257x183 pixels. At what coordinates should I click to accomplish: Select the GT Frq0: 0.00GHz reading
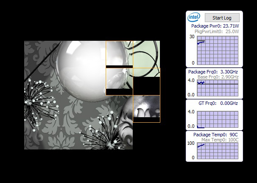pos(218,103)
